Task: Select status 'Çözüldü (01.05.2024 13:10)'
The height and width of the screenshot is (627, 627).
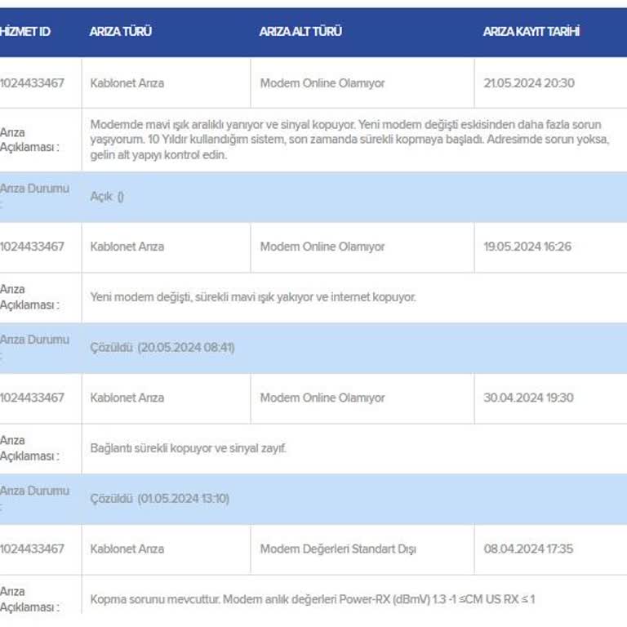Action: (x=159, y=499)
